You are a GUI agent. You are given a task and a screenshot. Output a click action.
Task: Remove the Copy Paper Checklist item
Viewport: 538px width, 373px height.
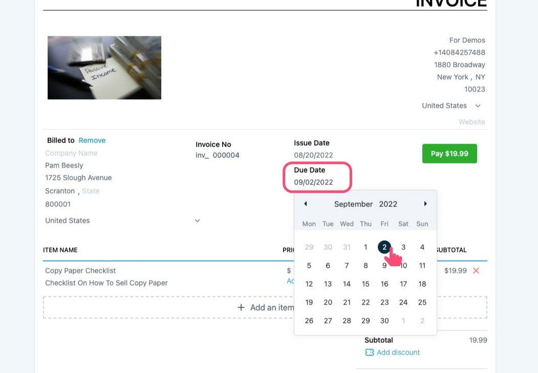(x=476, y=271)
